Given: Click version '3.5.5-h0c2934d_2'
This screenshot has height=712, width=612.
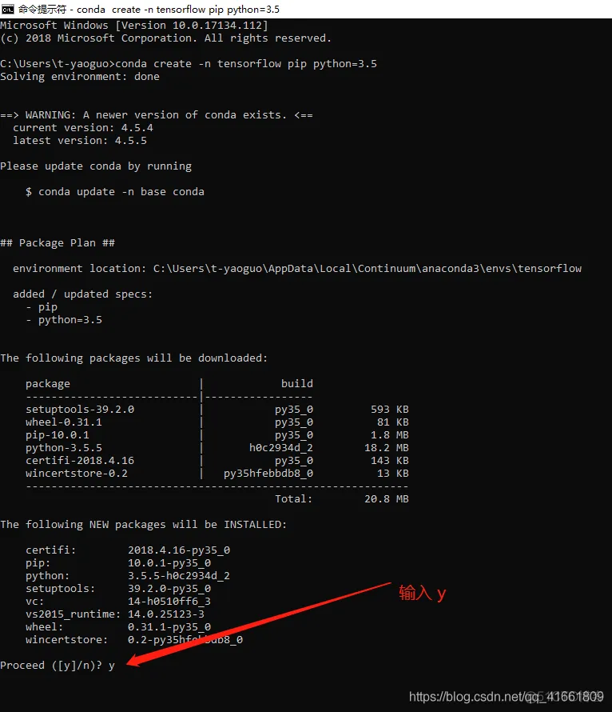Looking at the screenshot, I should 179,576.
